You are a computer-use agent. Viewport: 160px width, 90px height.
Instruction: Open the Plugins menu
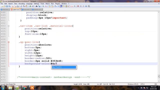(x=58, y=4)
